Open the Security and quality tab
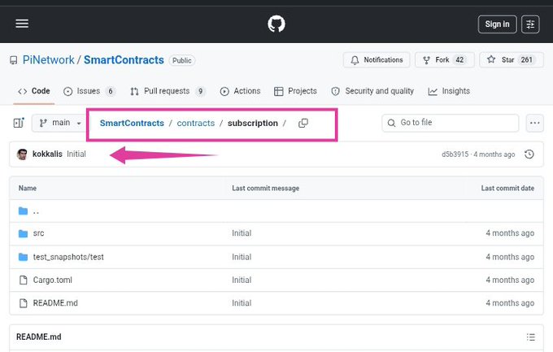Screen dimensions: 553x352 click(372, 91)
